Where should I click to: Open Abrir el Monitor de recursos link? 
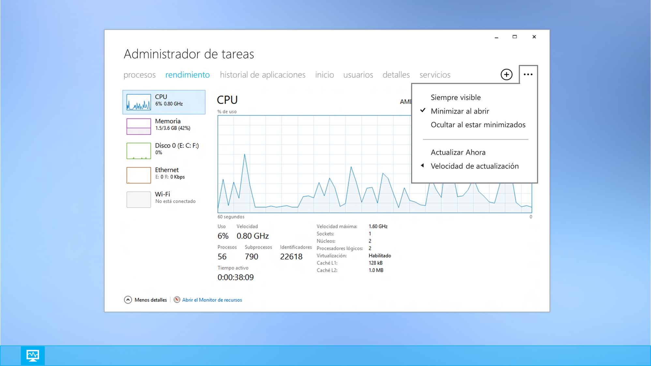click(x=212, y=300)
